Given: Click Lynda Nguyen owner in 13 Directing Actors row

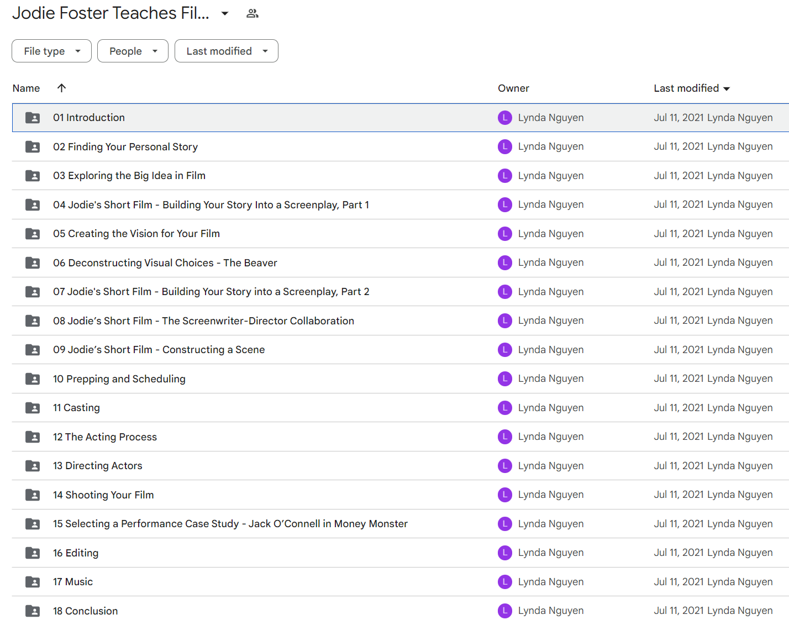Looking at the screenshot, I should 551,466.
